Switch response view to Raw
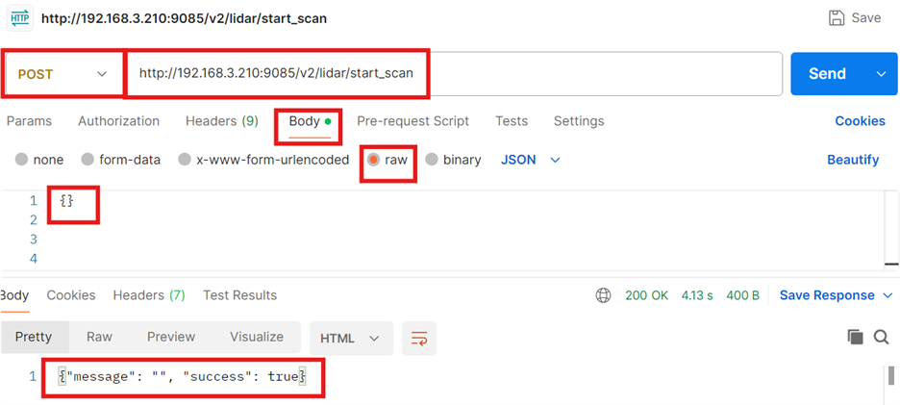Viewport: 900px width, 405px height. coord(99,337)
